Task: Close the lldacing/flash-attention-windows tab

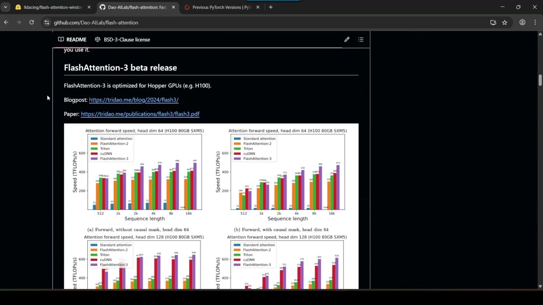Action: tap(89, 7)
